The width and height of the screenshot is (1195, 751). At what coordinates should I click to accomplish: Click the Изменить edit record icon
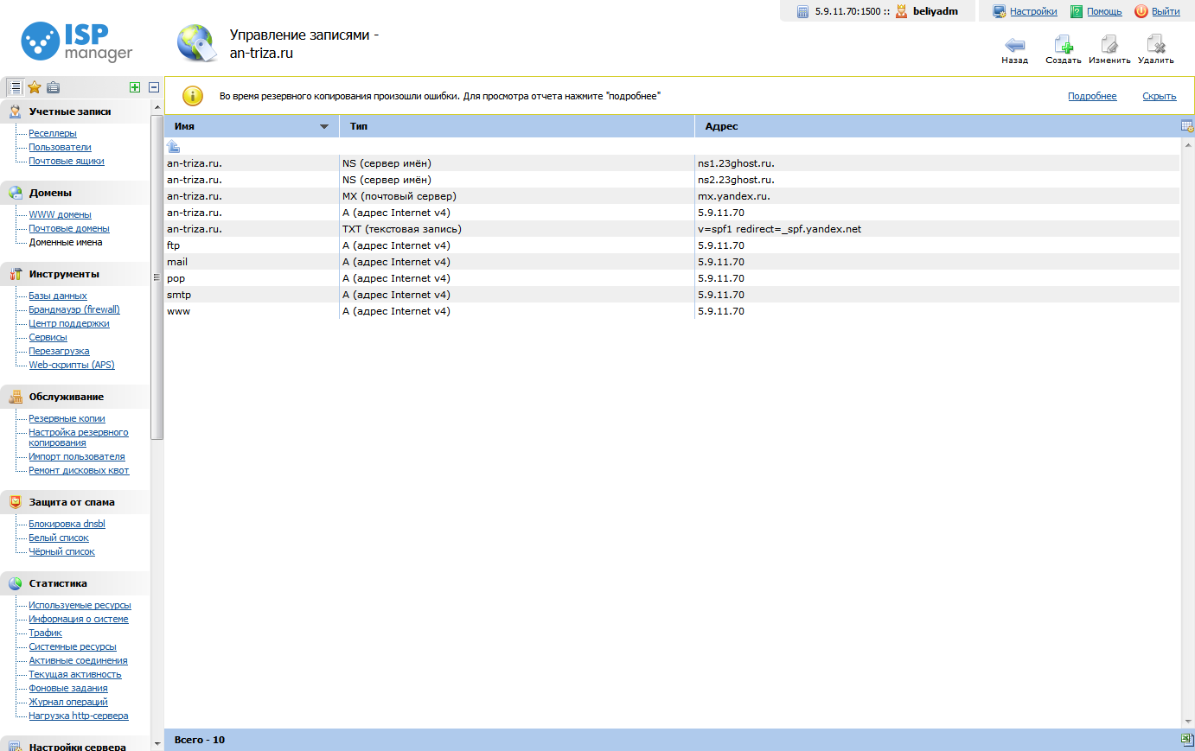pos(1109,45)
